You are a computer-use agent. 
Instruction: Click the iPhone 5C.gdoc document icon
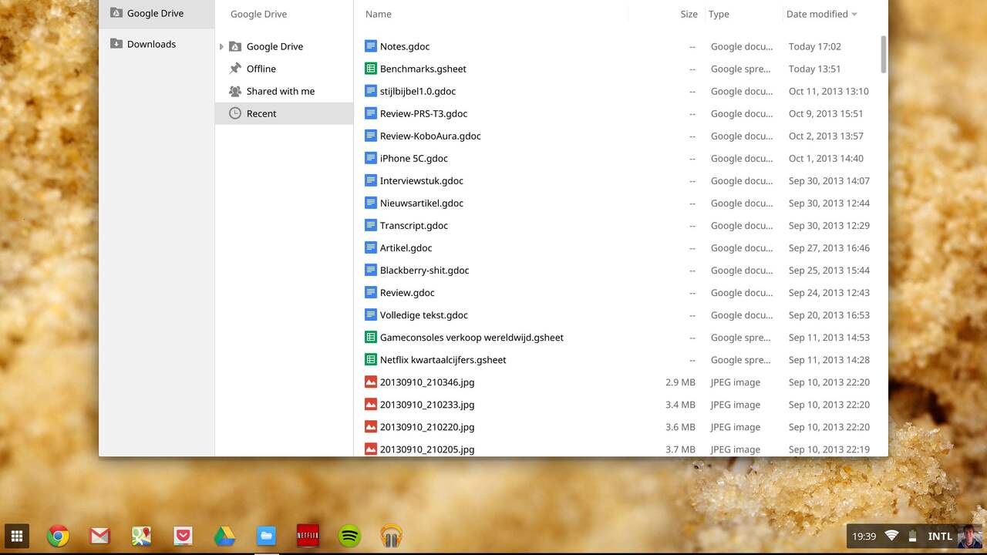(371, 158)
